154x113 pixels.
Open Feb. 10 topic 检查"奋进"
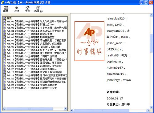point(36,50)
